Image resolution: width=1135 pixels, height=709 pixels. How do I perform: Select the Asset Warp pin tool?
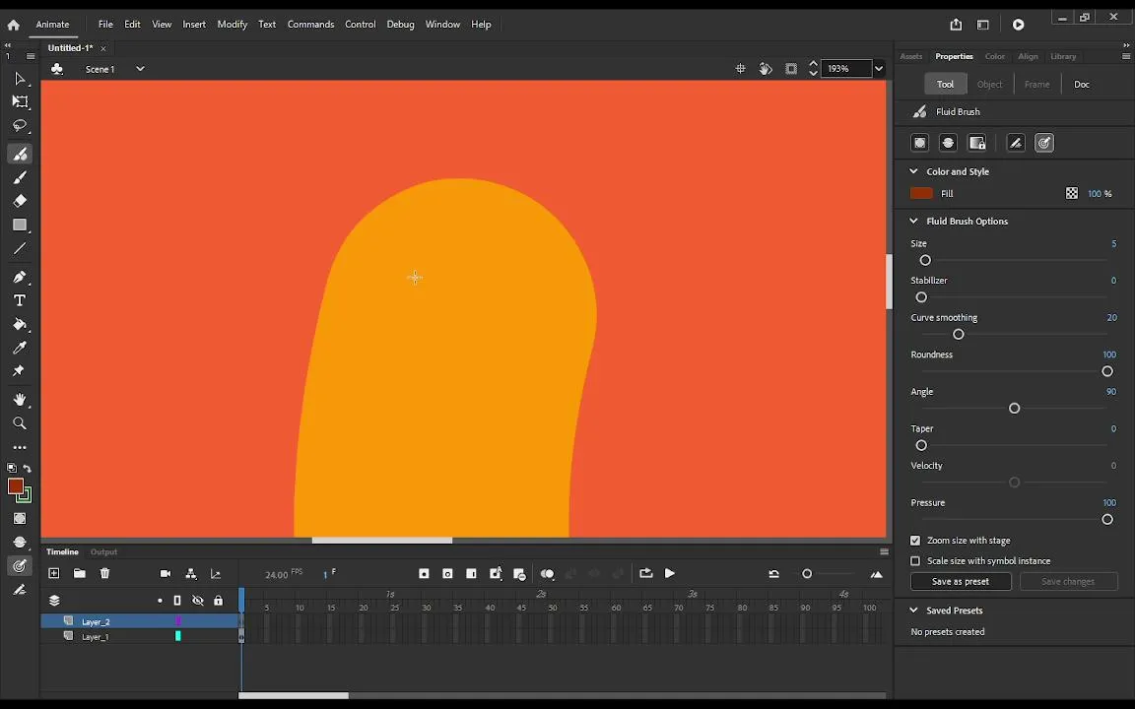19,371
